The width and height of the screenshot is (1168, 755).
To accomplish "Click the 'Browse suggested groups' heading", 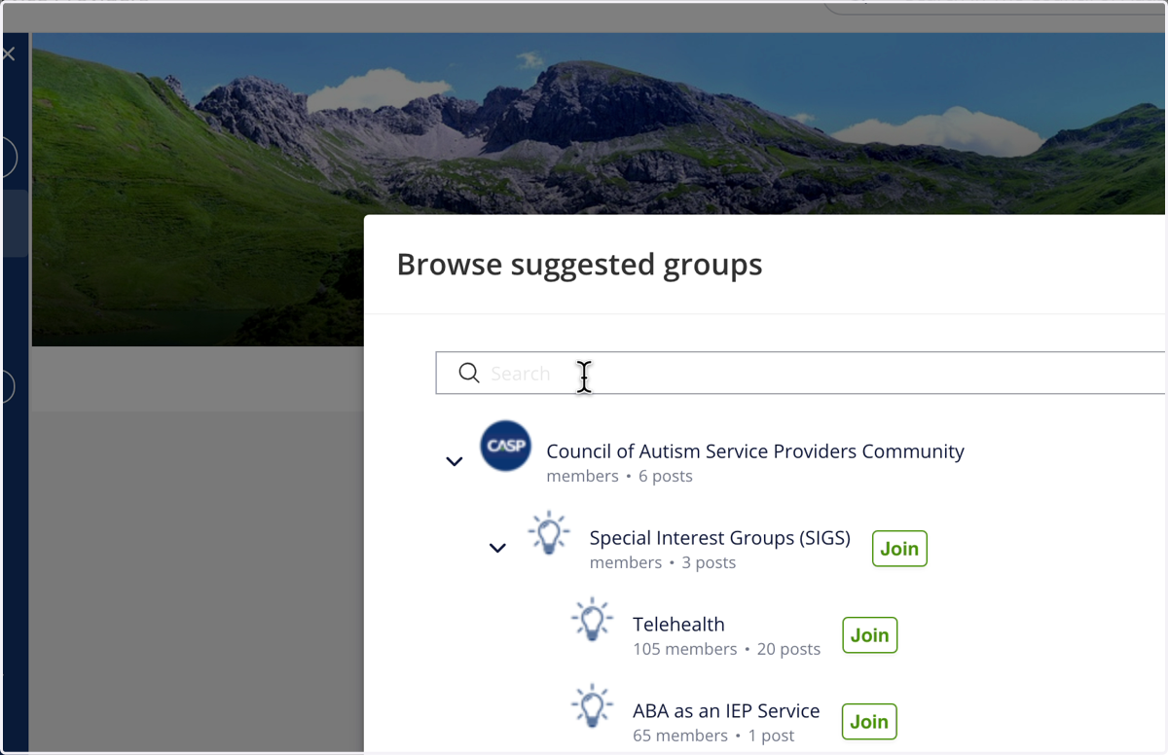I will [x=580, y=265].
